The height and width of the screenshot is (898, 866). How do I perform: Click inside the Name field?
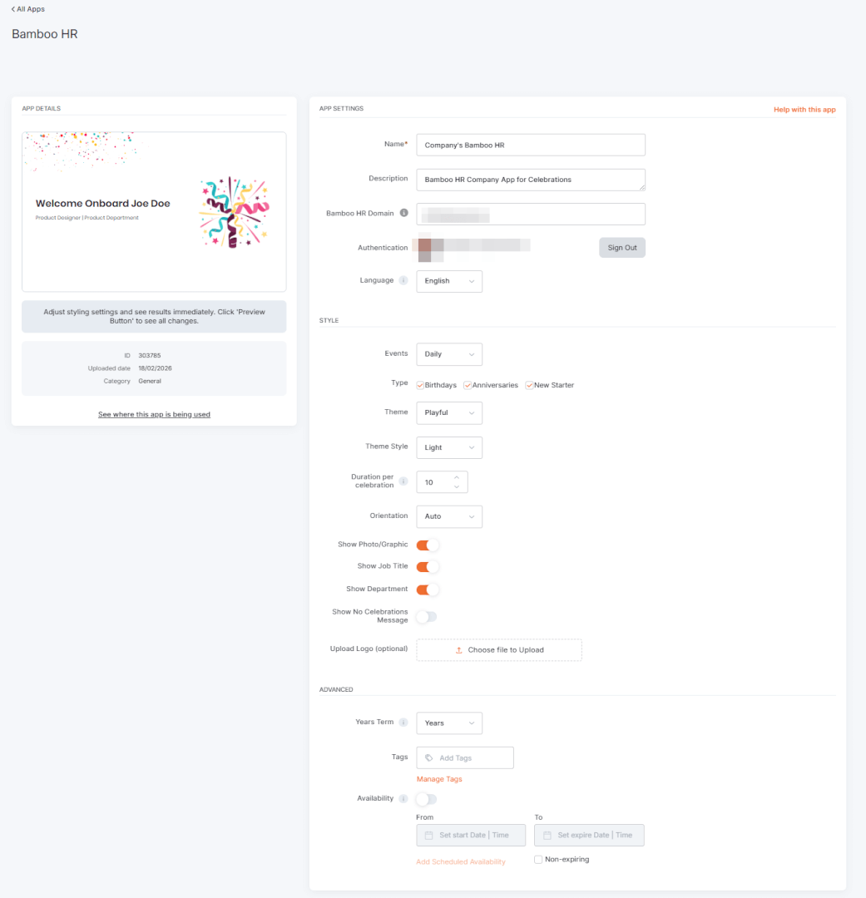coord(531,144)
